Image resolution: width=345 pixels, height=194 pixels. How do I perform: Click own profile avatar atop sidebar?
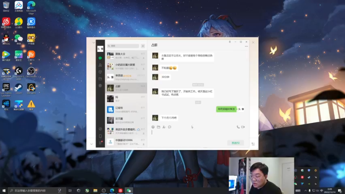(100, 49)
